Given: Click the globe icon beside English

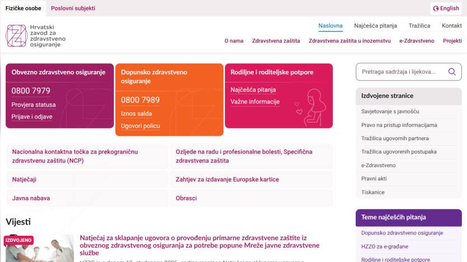Looking at the screenshot, I should tap(436, 8).
